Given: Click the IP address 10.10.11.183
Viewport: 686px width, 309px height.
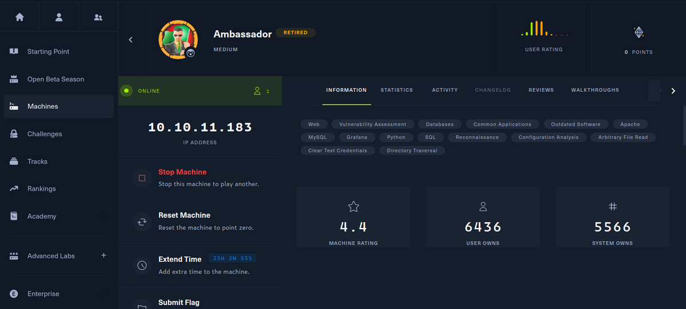Looking at the screenshot, I should pos(200,127).
